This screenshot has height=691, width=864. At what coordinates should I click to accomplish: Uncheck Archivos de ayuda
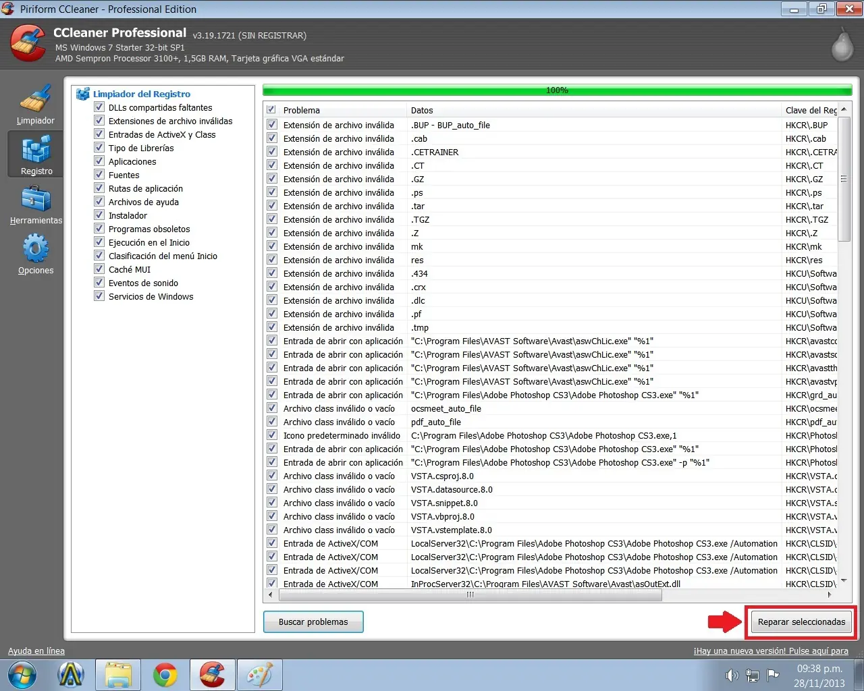point(99,202)
